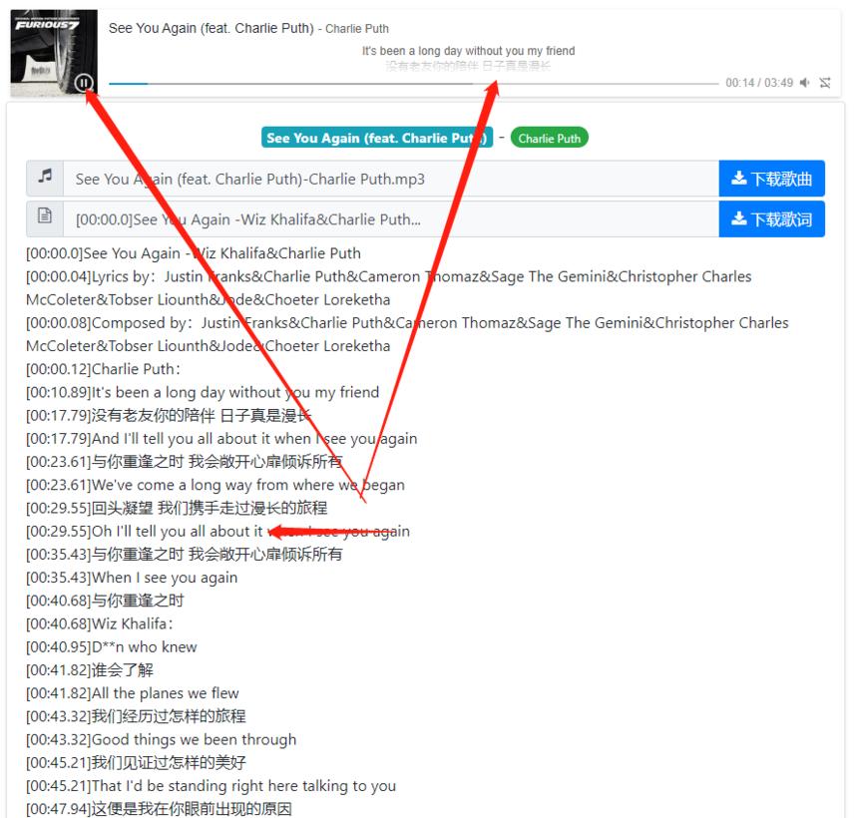Click player title See You Again (feat. Charlie Puth)
This screenshot has height=818, width=858.
coord(212,28)
